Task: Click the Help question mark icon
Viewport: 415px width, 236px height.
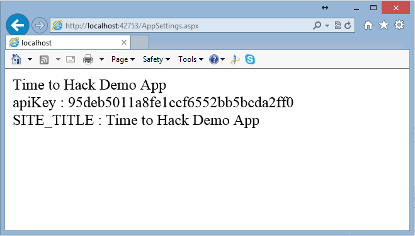Action: (214, 59)
